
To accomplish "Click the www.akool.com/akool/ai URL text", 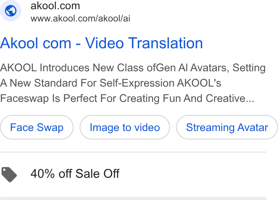I will click(x=80, y=18).
